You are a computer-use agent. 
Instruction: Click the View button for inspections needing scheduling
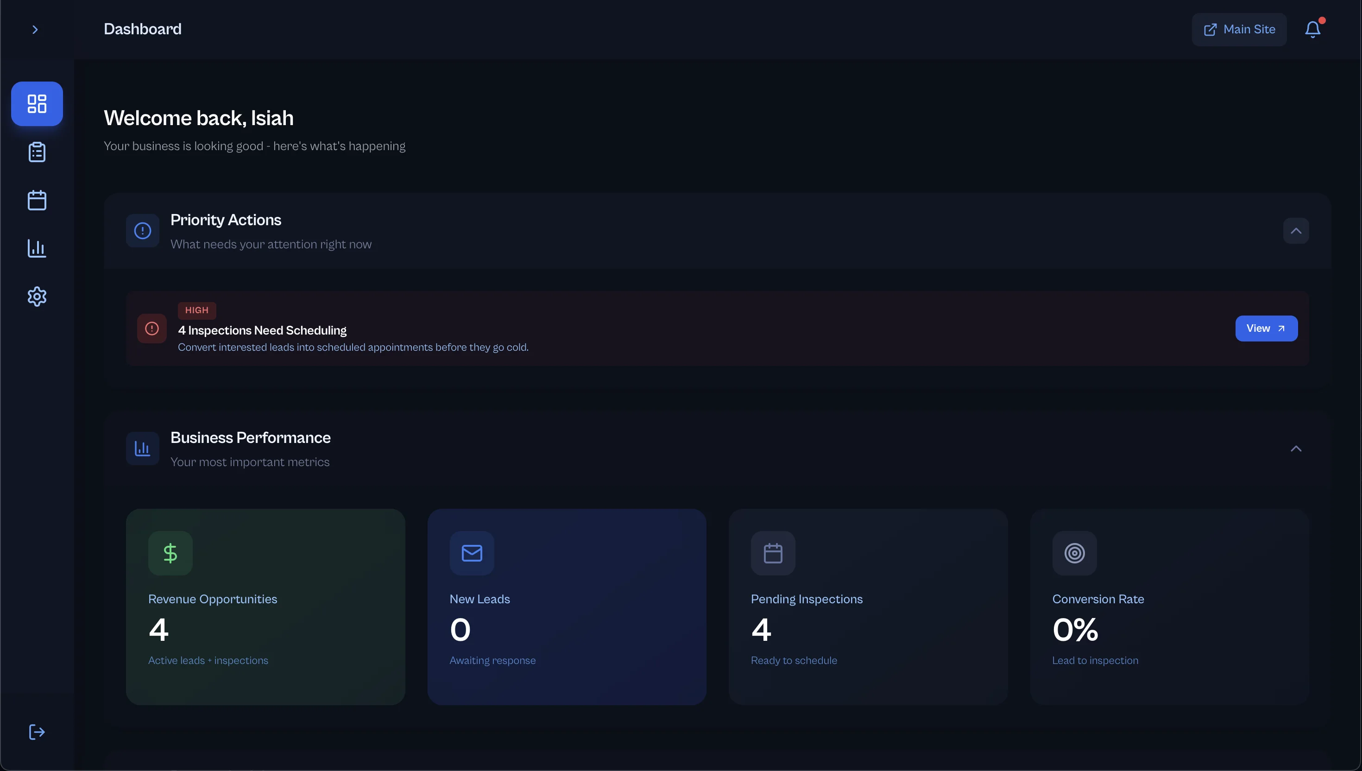point(1266,329)
